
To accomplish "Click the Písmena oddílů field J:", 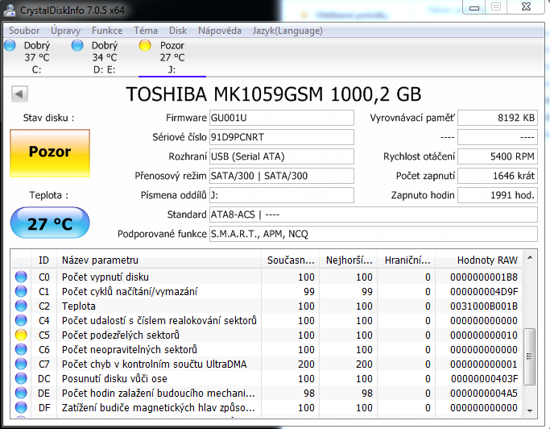I will 282,195.
